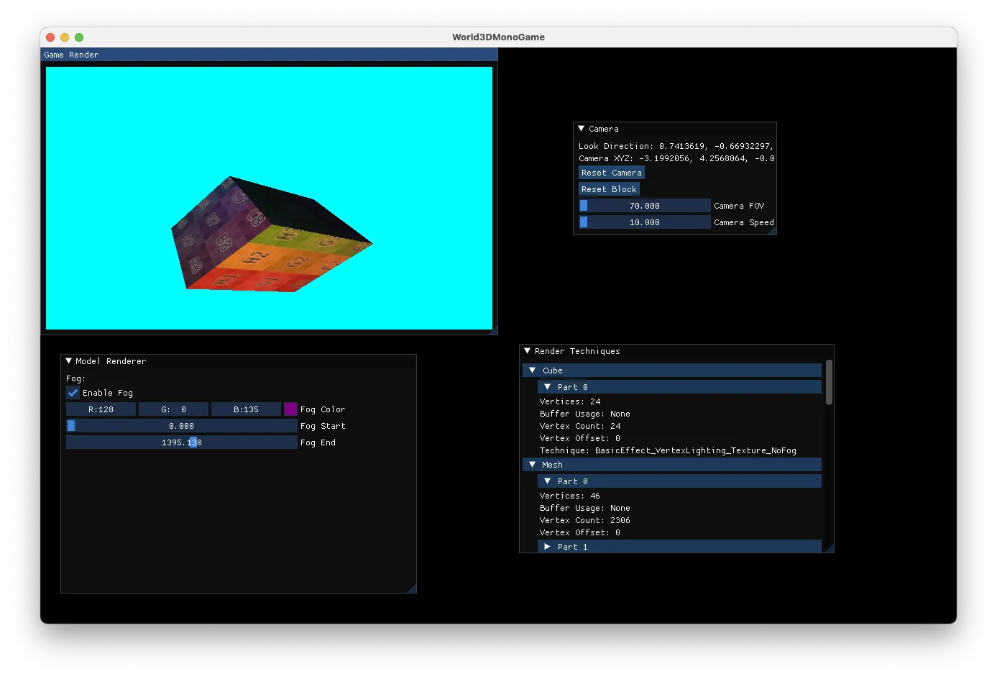Click the Fog Start label

pyautogui.click(x=323, y=426)
